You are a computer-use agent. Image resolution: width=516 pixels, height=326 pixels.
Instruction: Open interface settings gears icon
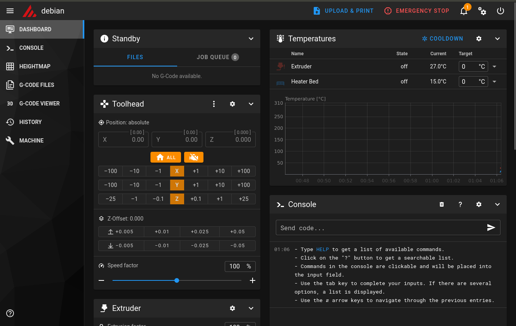coord(482,11)
